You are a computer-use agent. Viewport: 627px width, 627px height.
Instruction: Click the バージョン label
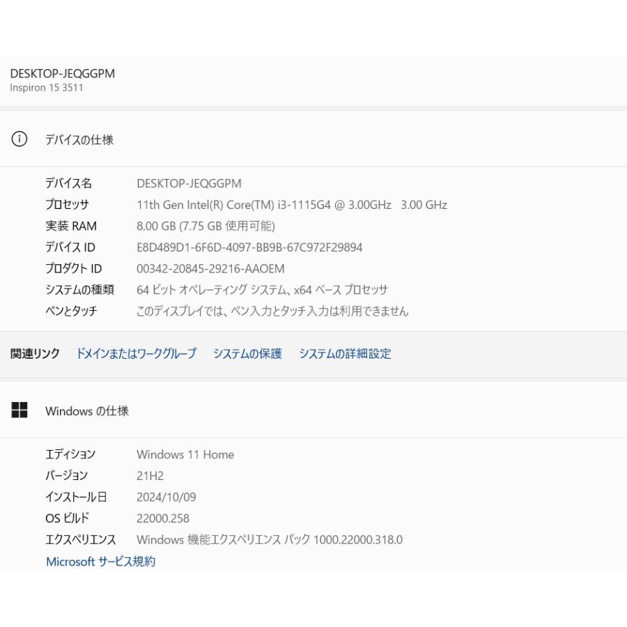point(66,475)
